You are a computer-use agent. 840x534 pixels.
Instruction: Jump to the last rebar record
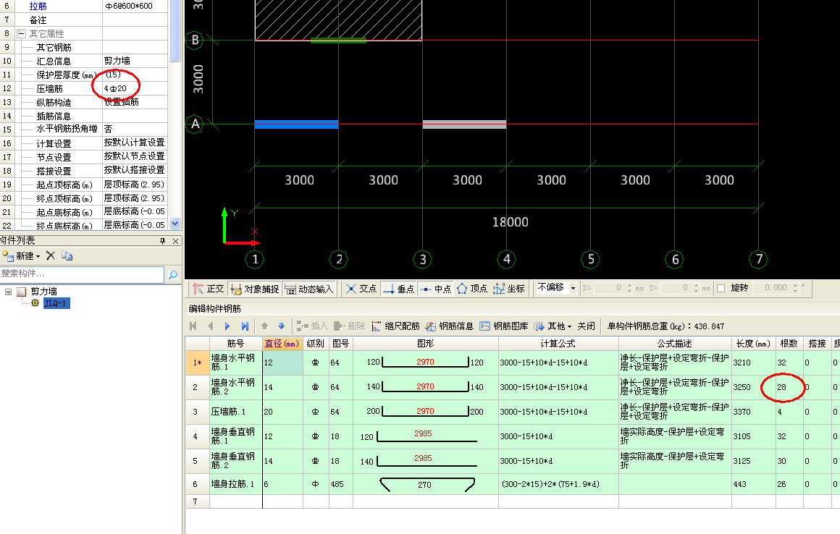(245, 326)
